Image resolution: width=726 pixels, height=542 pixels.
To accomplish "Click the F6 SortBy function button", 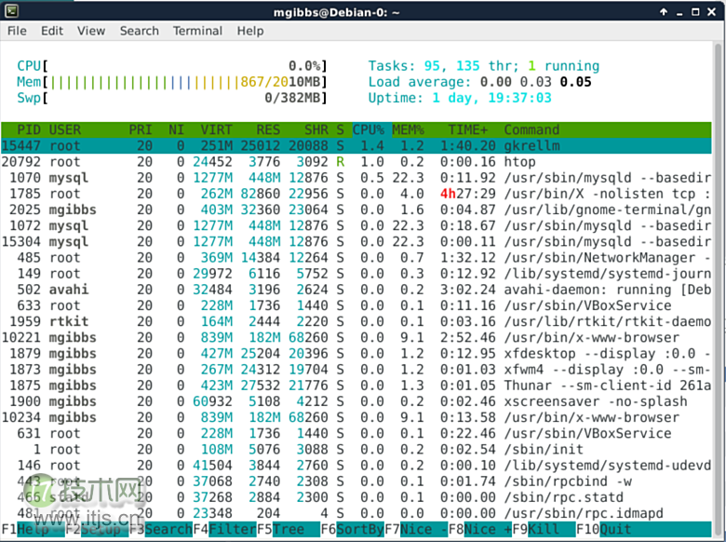I will click(x=352, y=529).
